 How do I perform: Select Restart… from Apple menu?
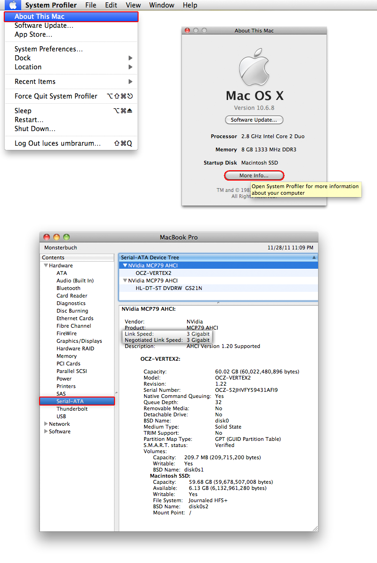[x=71, y=120]
